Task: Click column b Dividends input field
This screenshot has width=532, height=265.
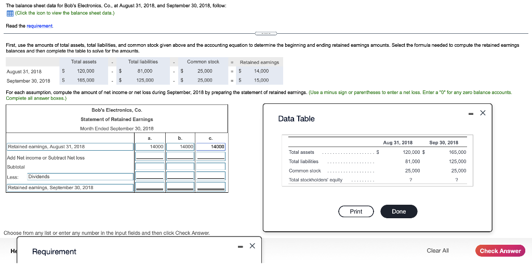Action: pos(180,176)
